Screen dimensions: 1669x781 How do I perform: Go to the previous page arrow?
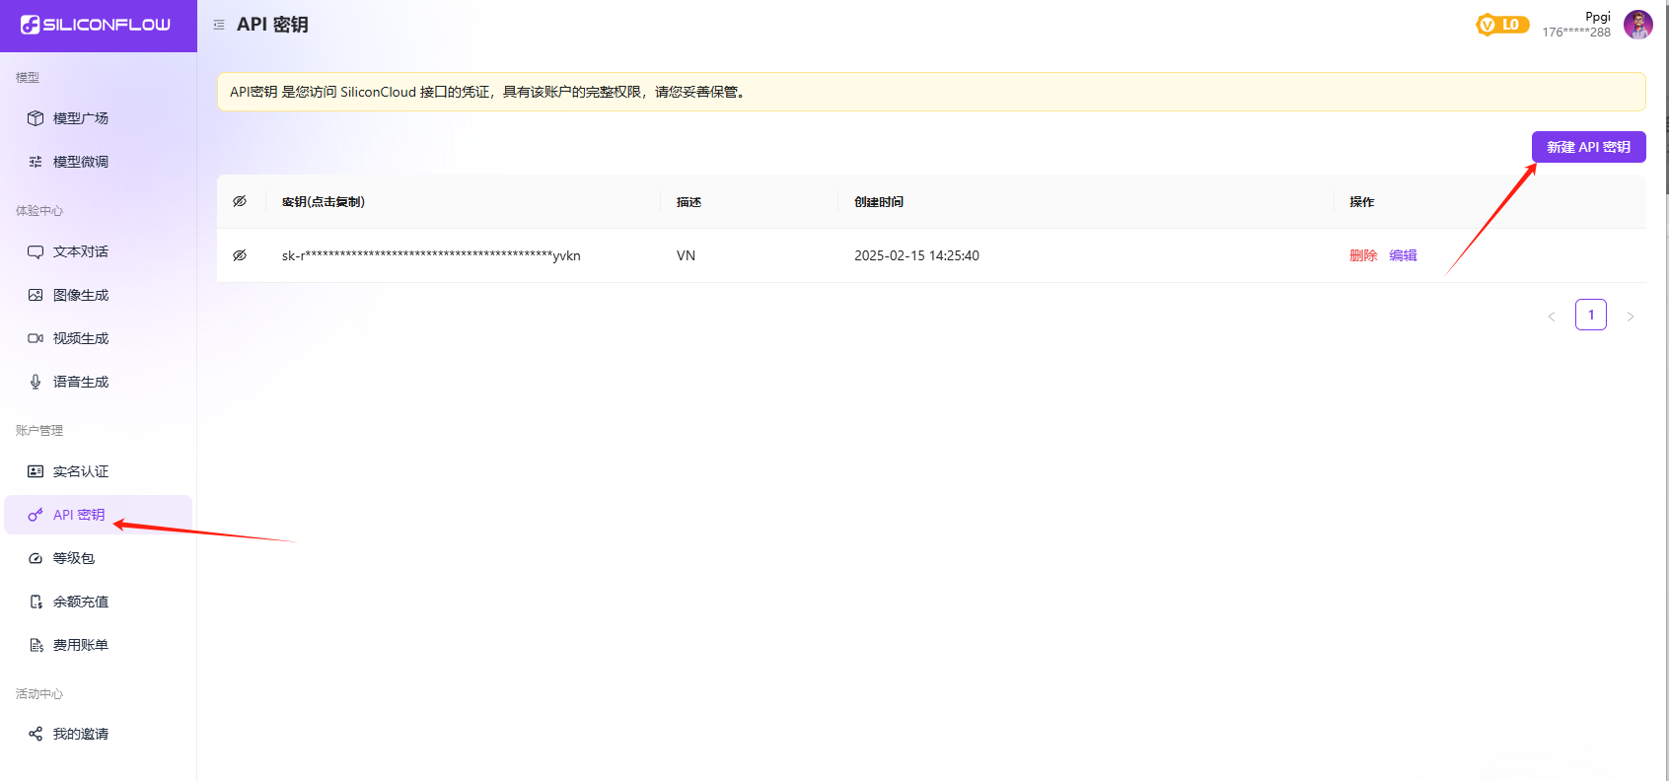point(1551,316)
